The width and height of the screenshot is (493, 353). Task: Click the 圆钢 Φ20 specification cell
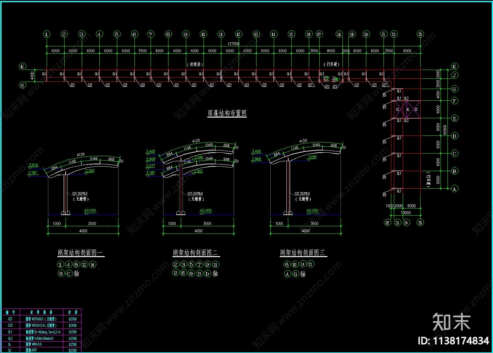tap(31, 350)
